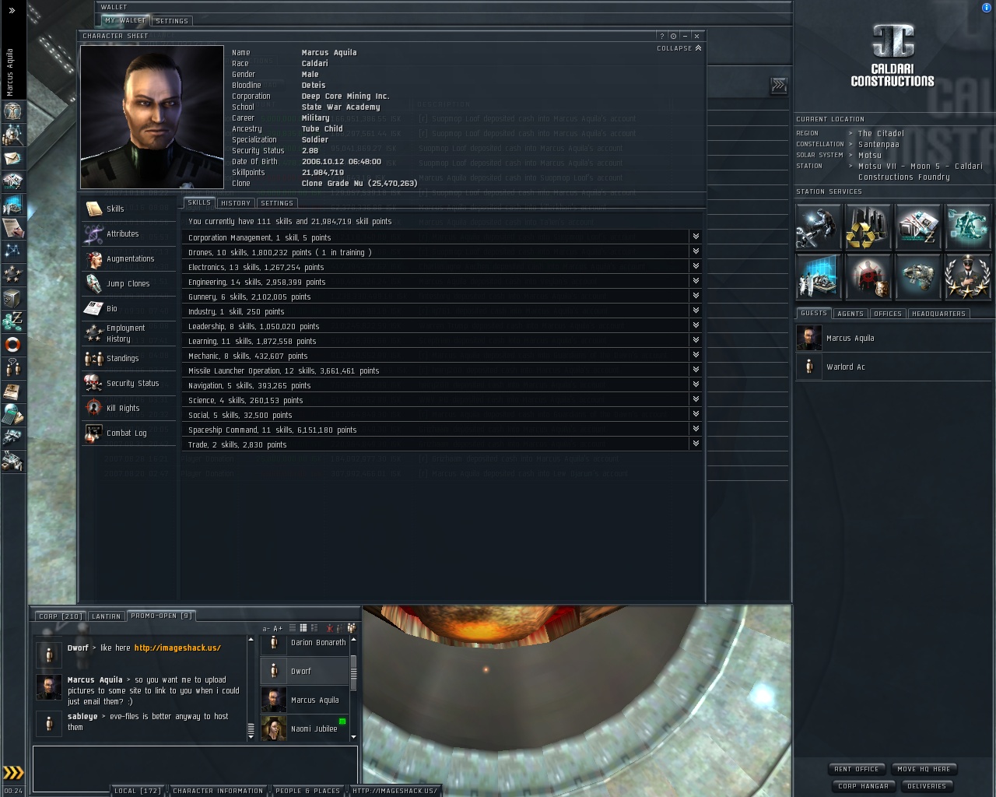Image resolution: width=996 pixels, height=797 pixels.
Task: Expand the Corporation Management skill group
Action: 696,237
